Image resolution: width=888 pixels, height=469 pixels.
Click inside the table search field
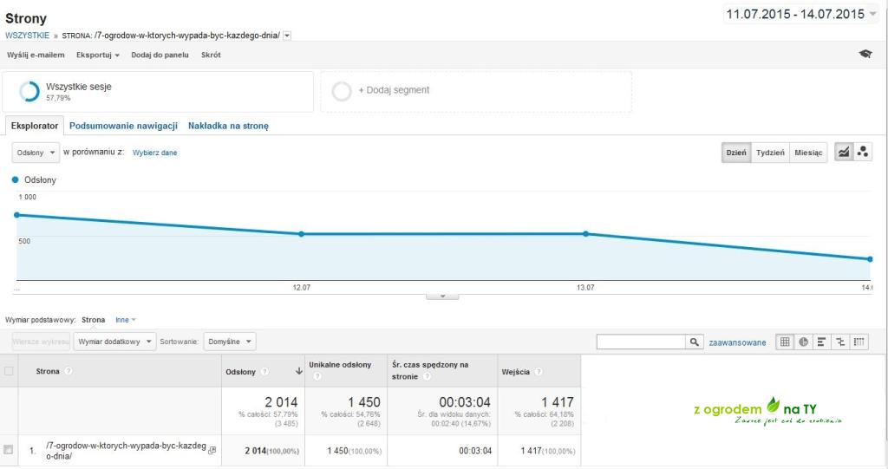coord(642,342)
